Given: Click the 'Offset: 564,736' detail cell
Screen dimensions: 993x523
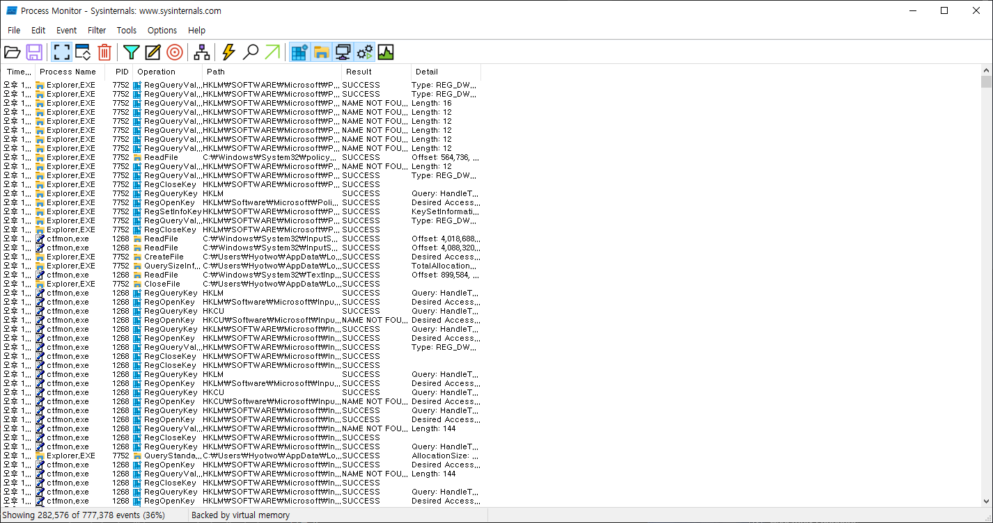Looking at the screenshot, I should point(446,157).
